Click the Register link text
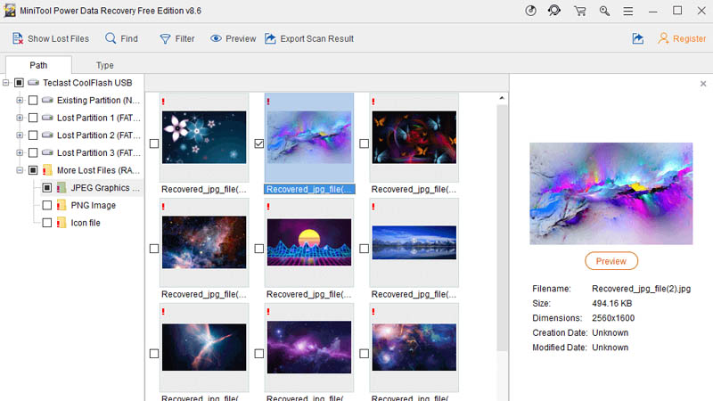The height and width of the screenshot is (401, 713). tap(689, 38)
